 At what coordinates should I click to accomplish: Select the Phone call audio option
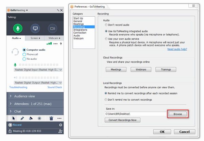pos(24,54)
